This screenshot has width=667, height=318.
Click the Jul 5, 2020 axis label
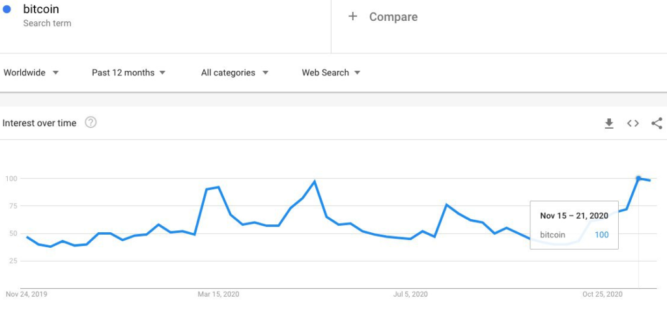point(410,294)
